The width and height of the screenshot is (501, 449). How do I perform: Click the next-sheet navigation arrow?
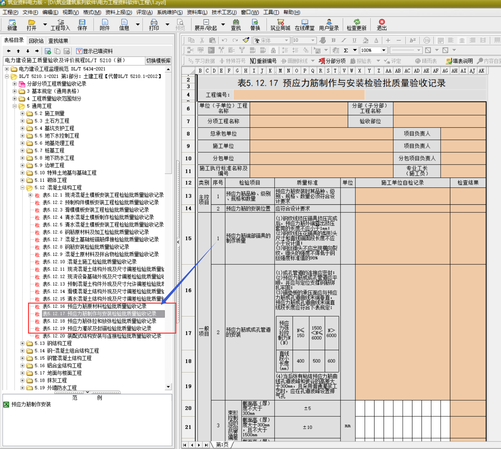199,445
